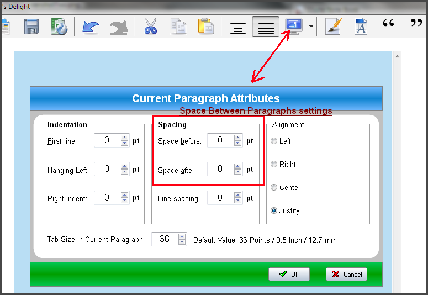The image size is (428, 295).
Task: Increase Hanging Left value
Action: pyautogui.click(x=124, y=166)
